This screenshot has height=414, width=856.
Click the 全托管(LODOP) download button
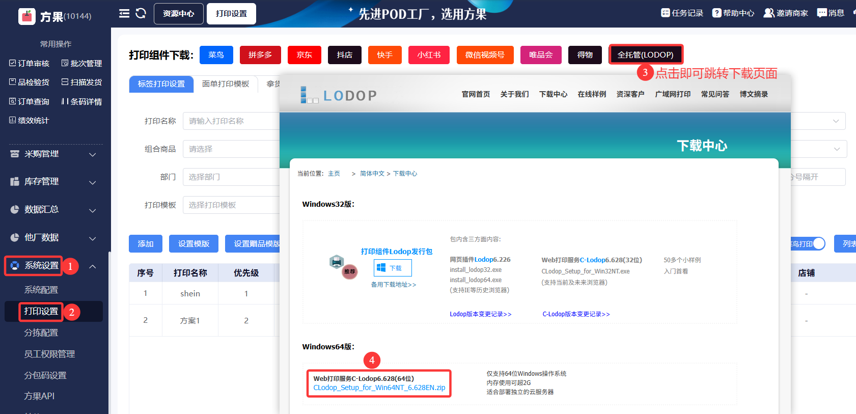645,55
